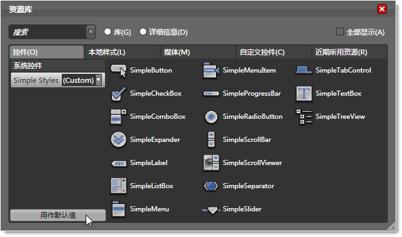The width and height of the screenshot is (402, 237).
Task: Click the 用作默认值 button
Action: pos(58,215)
